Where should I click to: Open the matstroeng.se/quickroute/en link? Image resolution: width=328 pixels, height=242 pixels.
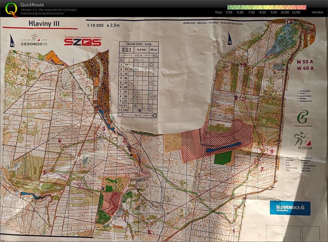42,13
